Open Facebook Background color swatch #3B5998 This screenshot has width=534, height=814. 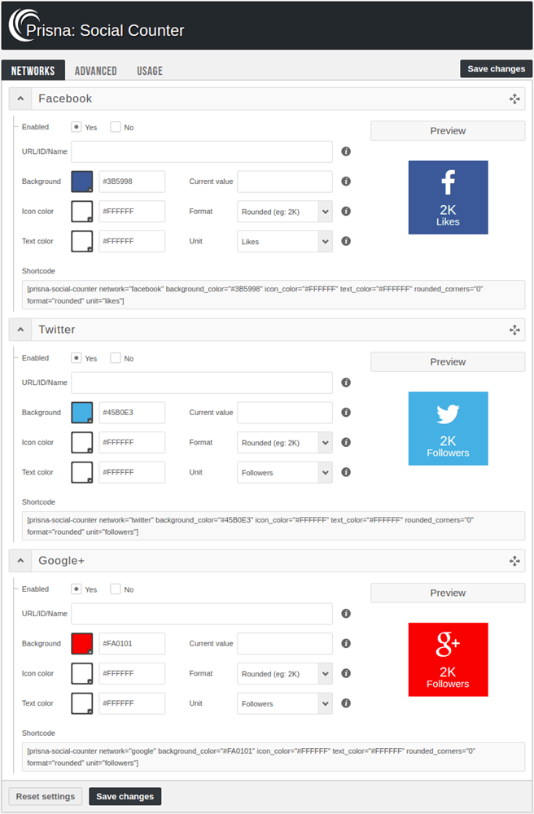(82, 182)
